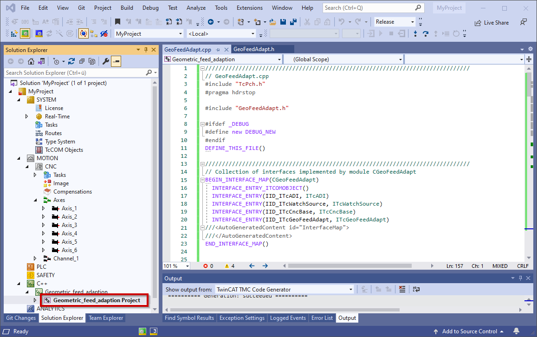The width and height of the screenshot is (537, 337).
Task: Click the Refresh Solution Explorer icon
Action: (x=71, y=61)
